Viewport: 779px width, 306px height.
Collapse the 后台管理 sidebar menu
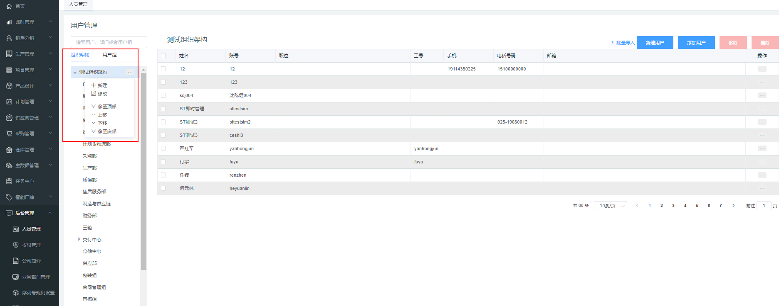tap(50, 213)
